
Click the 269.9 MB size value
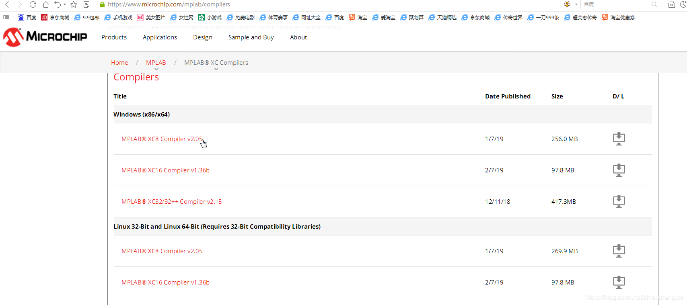[564, 251]
